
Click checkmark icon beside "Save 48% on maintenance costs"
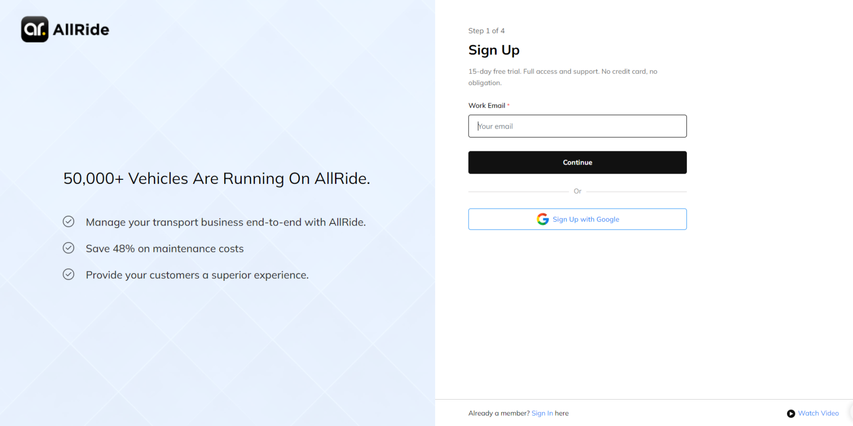click(x=69, y=248)
